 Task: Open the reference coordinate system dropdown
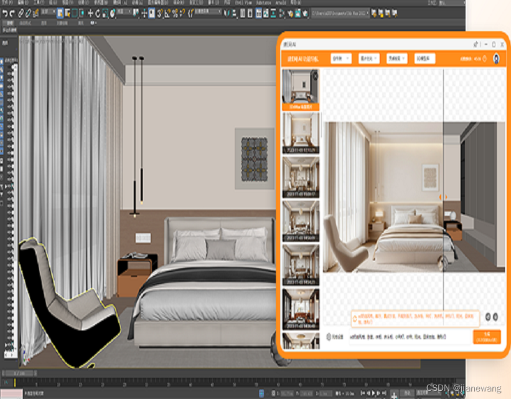click(124, 11)
